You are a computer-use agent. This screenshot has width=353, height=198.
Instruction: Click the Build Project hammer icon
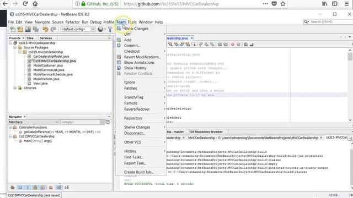[x=110, y=29]
